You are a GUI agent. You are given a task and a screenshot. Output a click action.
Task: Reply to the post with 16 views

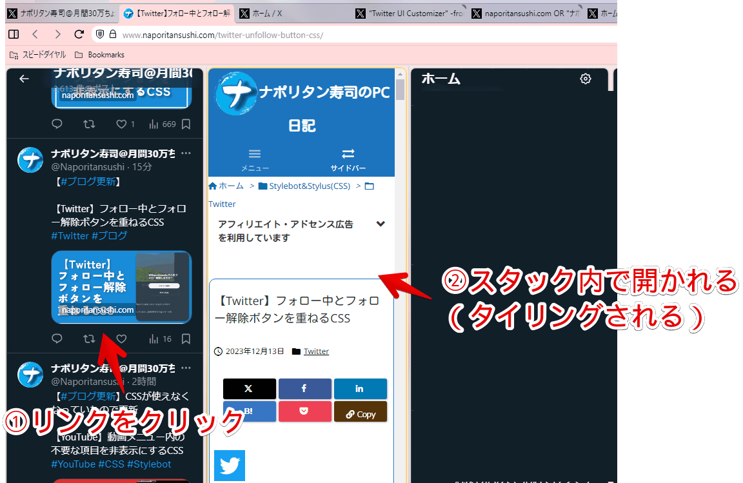57,339
